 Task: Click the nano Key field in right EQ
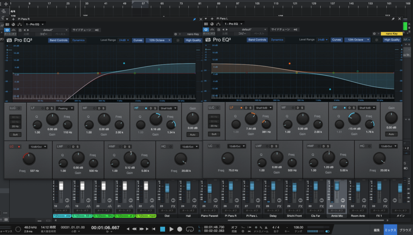[391, 34]
